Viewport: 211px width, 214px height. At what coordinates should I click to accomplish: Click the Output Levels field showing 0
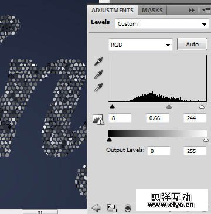tap(159, 151)
